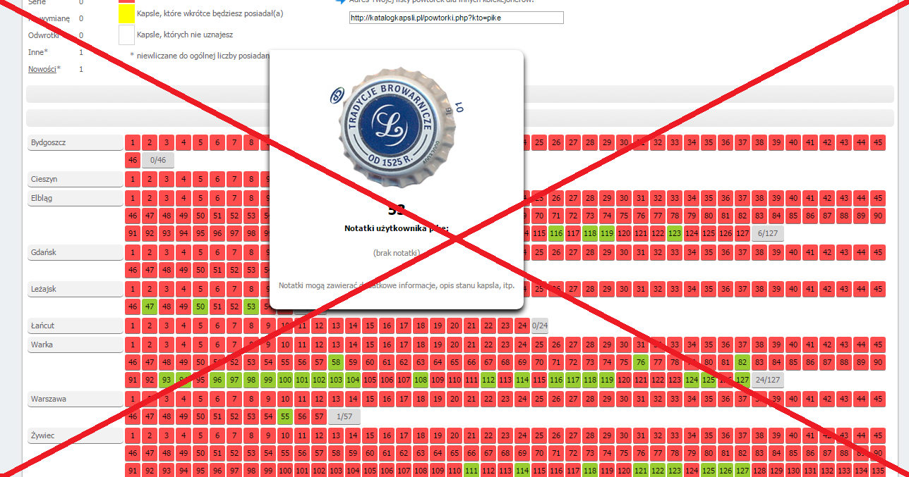Select green cap 55 in Warszawa row
This screenshot has width=909, height=477.
285,417
